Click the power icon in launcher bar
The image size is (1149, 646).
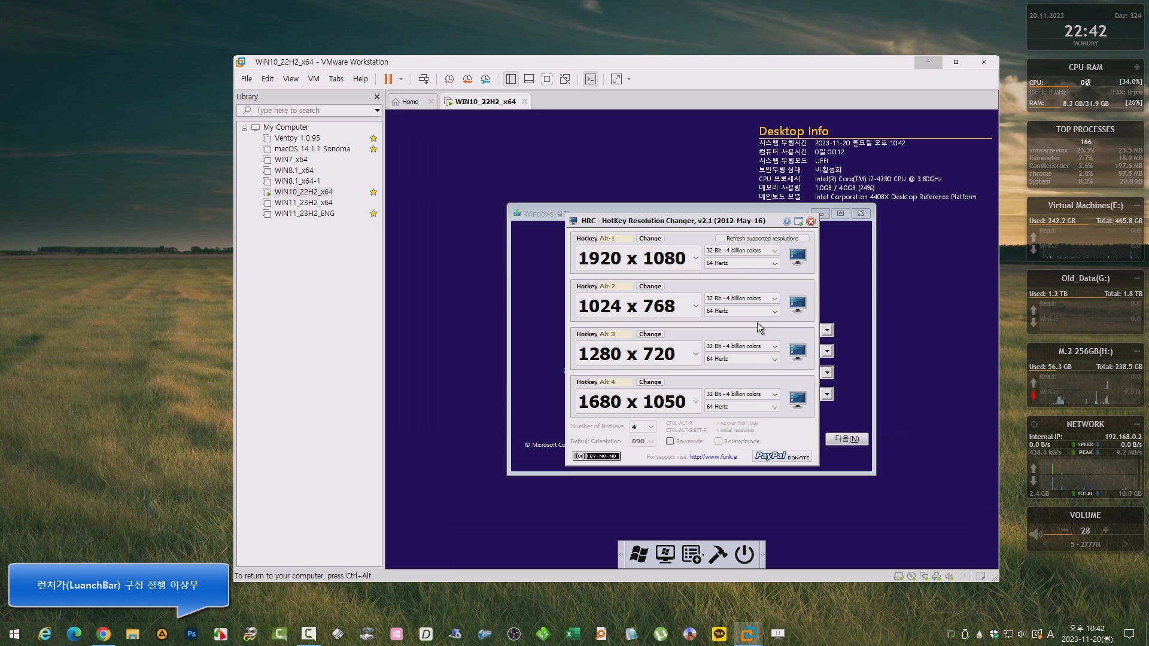pos(744,554)
